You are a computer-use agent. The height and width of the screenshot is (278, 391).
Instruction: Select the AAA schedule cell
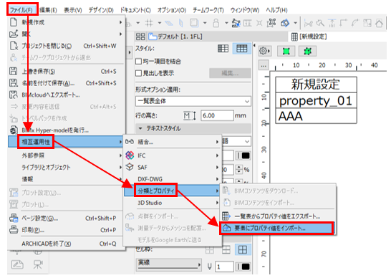click(x=316, y=116)
